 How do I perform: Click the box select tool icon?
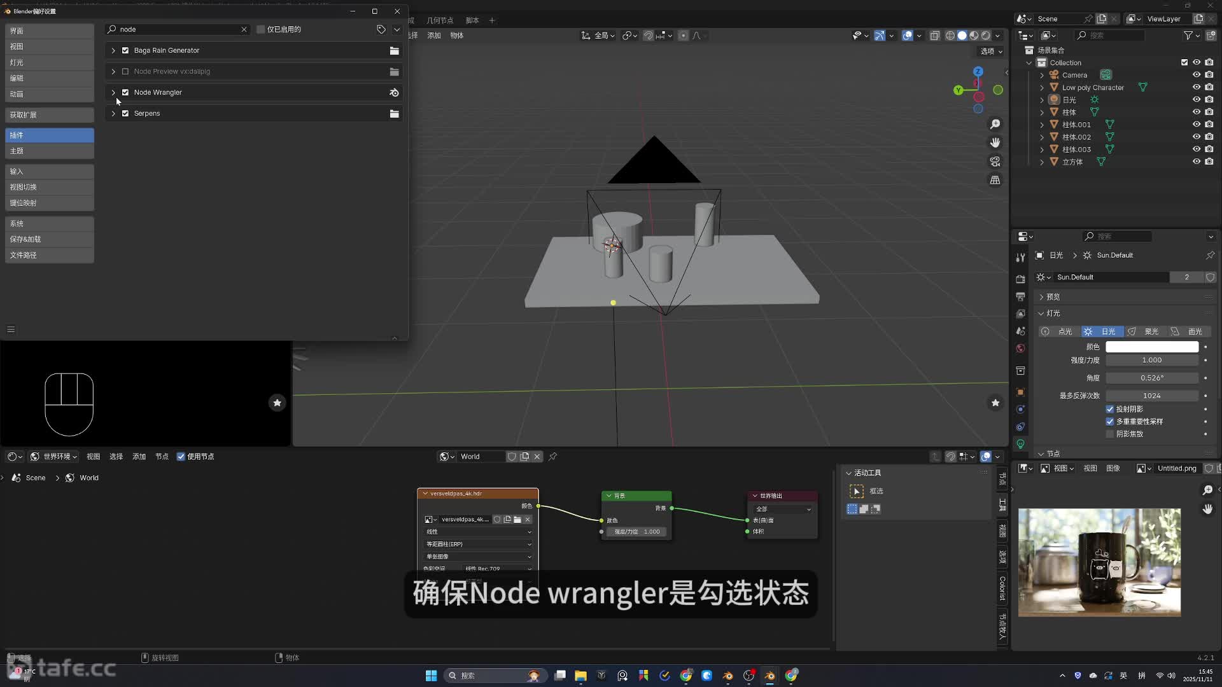857,491
